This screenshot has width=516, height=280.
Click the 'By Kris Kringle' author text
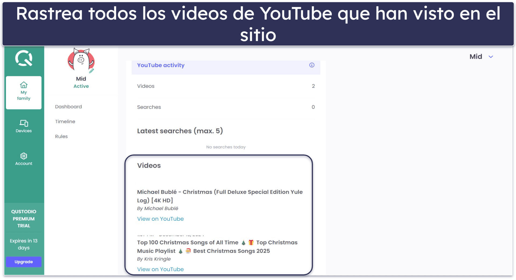click(x=154, y=259)
